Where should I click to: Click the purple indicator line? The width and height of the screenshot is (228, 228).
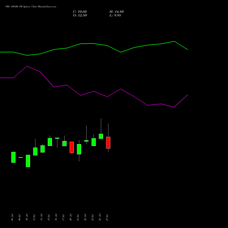[x=94, y=91]
